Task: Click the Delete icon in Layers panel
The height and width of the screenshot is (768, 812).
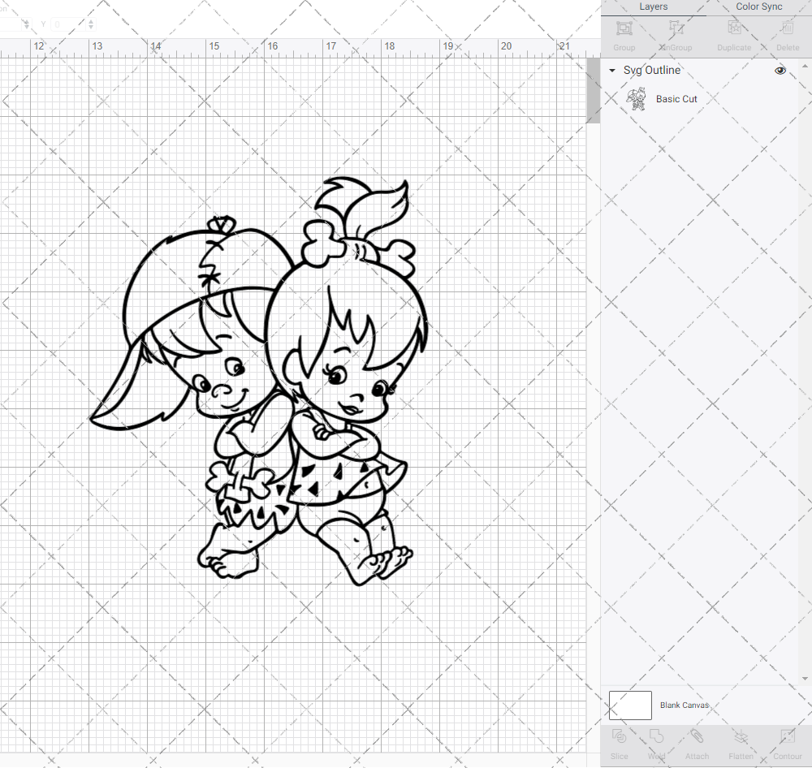Action: pyautogui.click(x=787, y=32)
